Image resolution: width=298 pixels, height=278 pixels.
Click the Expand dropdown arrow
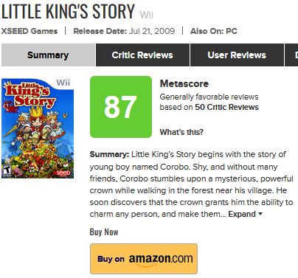point(260,214)
